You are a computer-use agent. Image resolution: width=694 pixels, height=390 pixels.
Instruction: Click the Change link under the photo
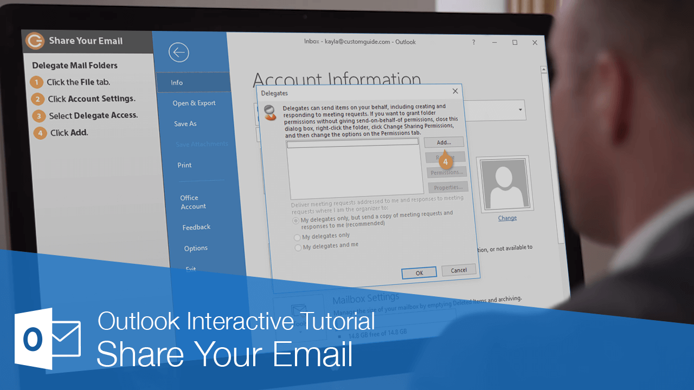click(x=506, y=218)
